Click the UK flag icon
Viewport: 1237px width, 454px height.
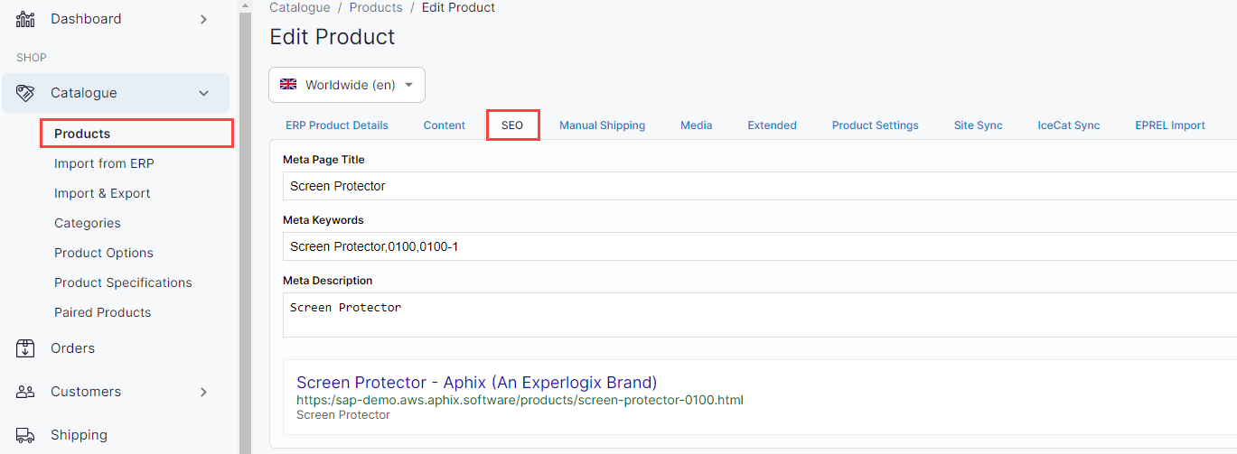point(288,85)
